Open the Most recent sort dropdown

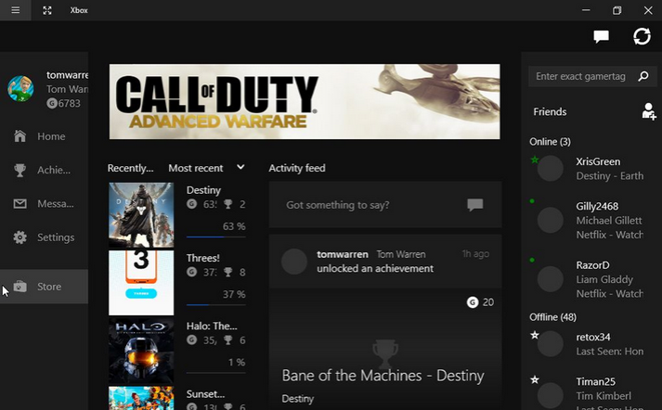[206, 168]
